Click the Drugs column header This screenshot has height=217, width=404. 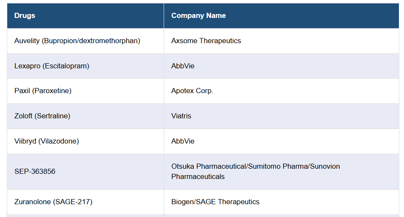25,16
